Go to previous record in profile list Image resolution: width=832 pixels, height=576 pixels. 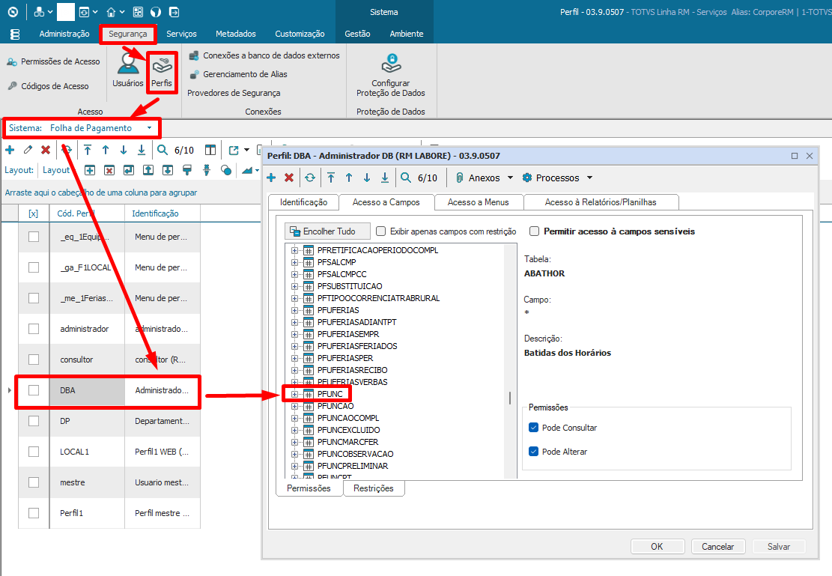click(106, 151)
